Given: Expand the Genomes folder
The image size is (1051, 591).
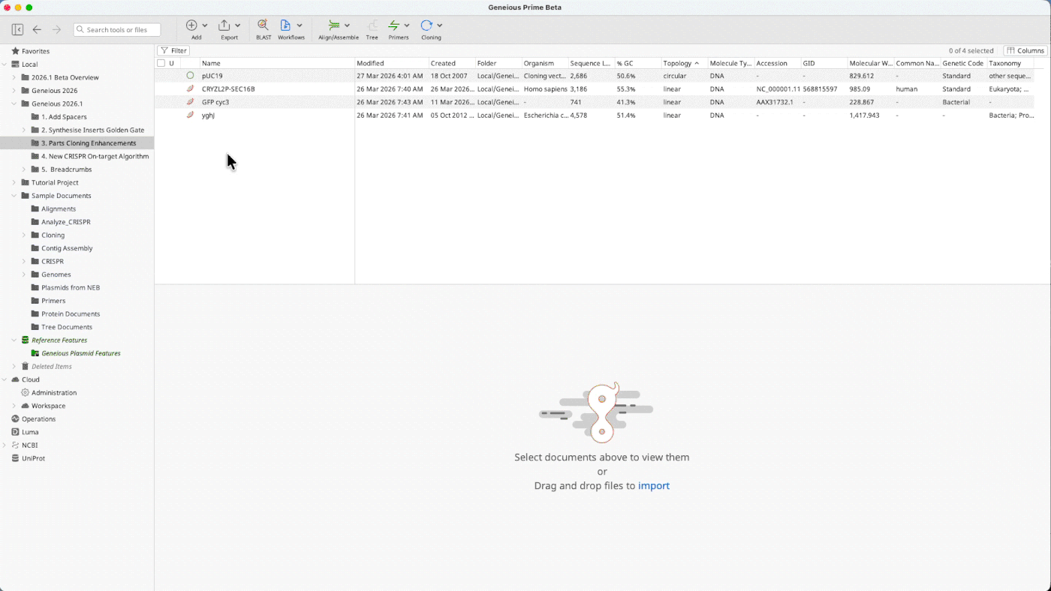Looking at the screenshot, I should [x=24, y=274].
